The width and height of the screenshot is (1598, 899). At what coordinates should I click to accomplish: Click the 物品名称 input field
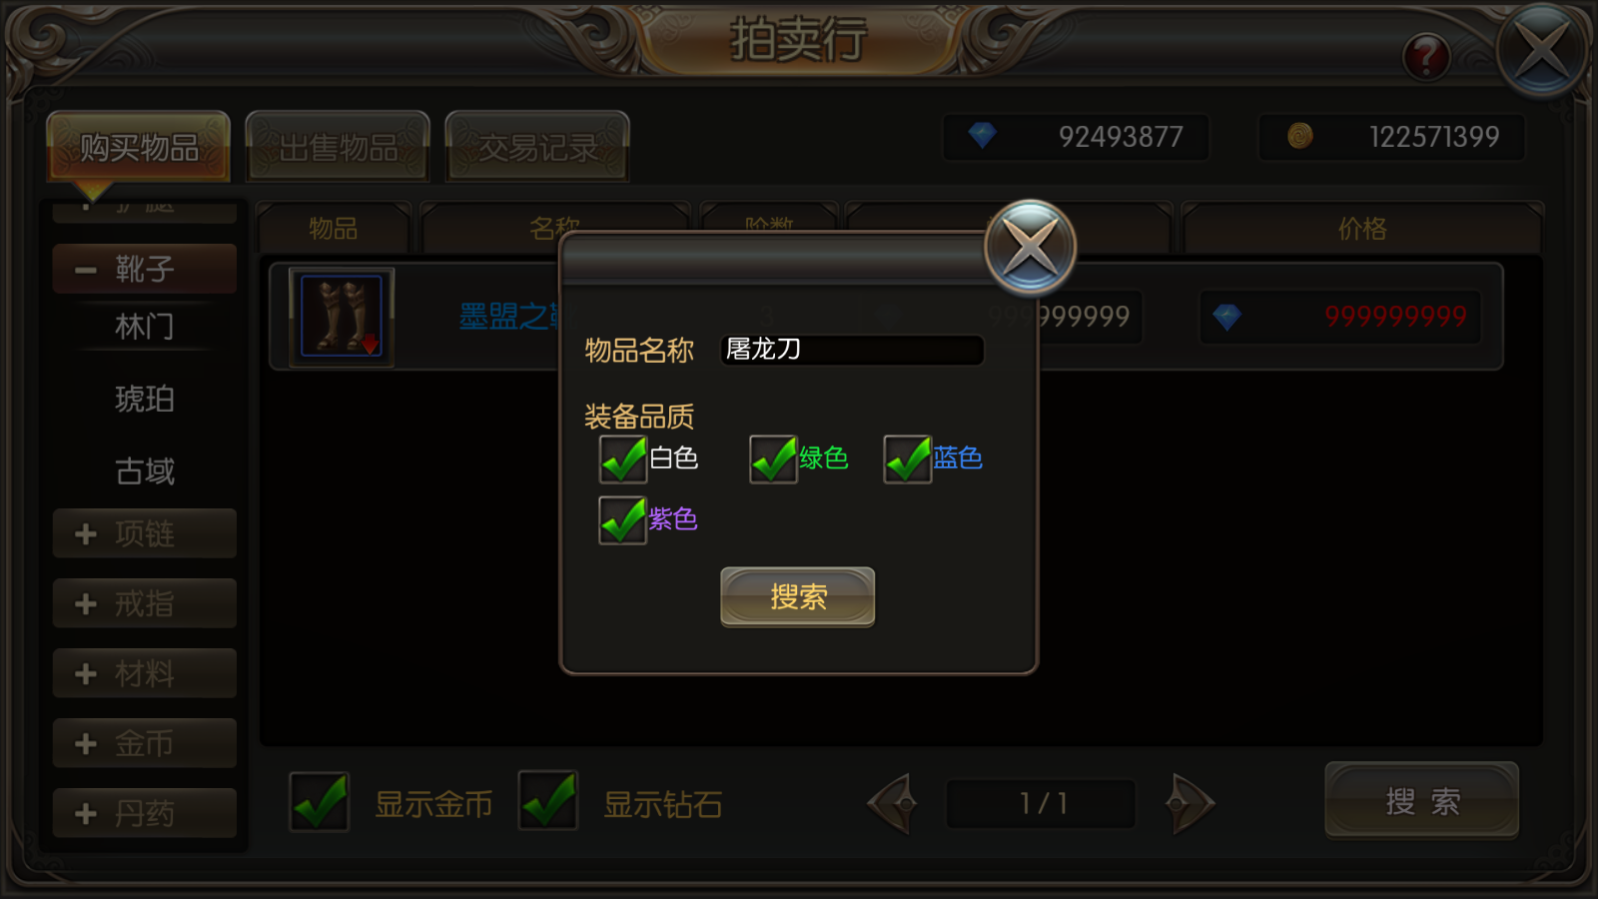click(x=852, y=350)
